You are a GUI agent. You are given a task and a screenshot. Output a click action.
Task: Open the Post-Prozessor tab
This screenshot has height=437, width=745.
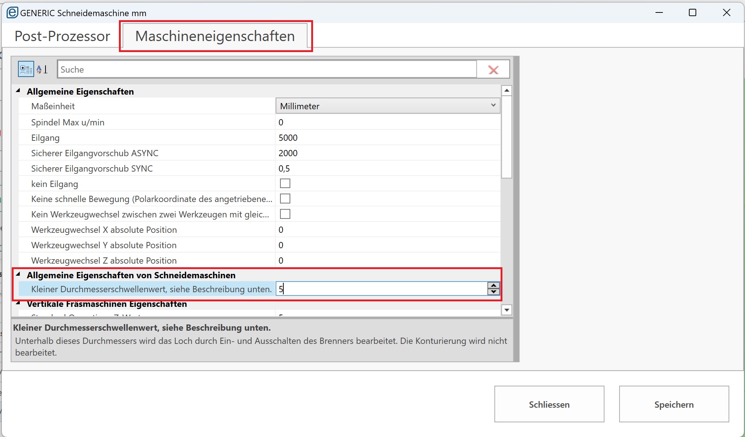tap(62, 36)
